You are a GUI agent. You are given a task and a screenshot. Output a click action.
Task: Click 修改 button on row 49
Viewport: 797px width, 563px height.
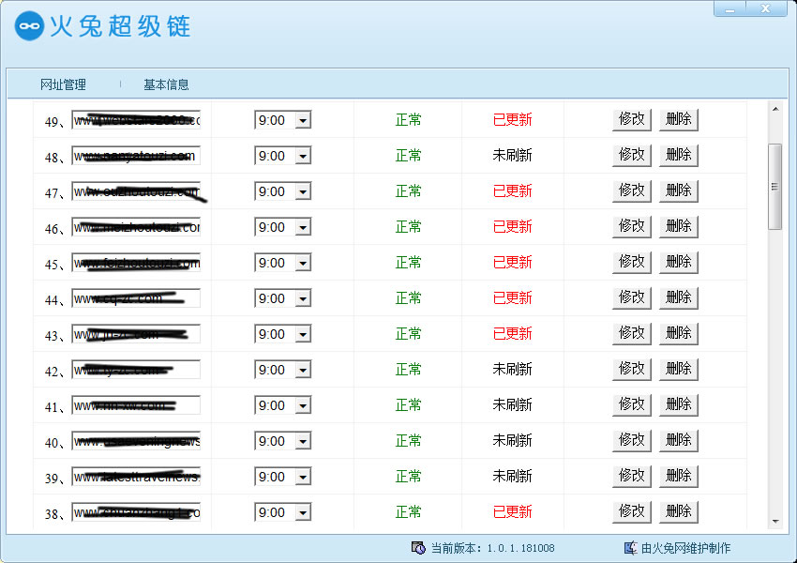point(631,119)
